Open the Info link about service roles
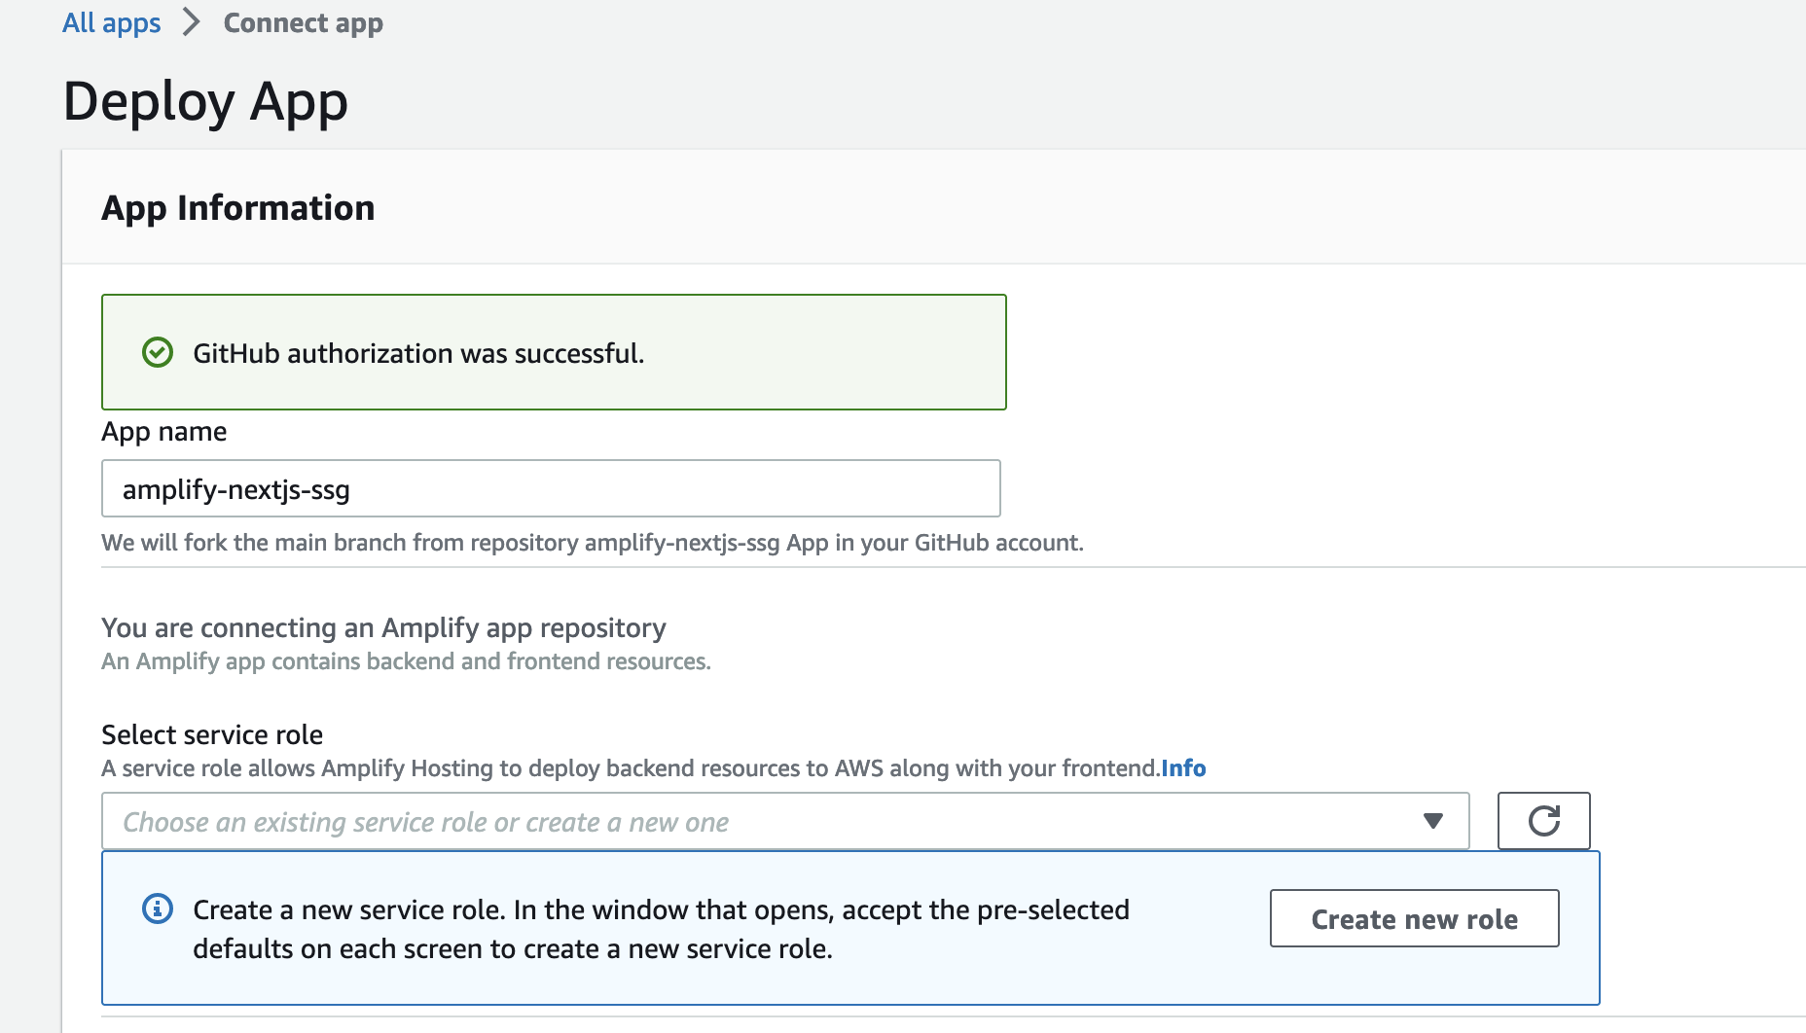Screen dimensions: 1806x1033 pyautogui.click(x=1183, y=767)
